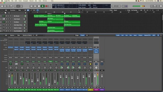
Task: Arm recording with the red Record button
Action: [46, 6]
